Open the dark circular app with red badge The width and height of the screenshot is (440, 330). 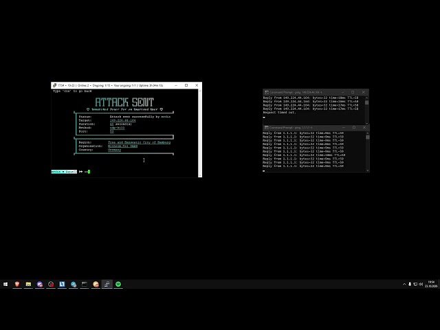pyautogui.click(x=51, y=284)
